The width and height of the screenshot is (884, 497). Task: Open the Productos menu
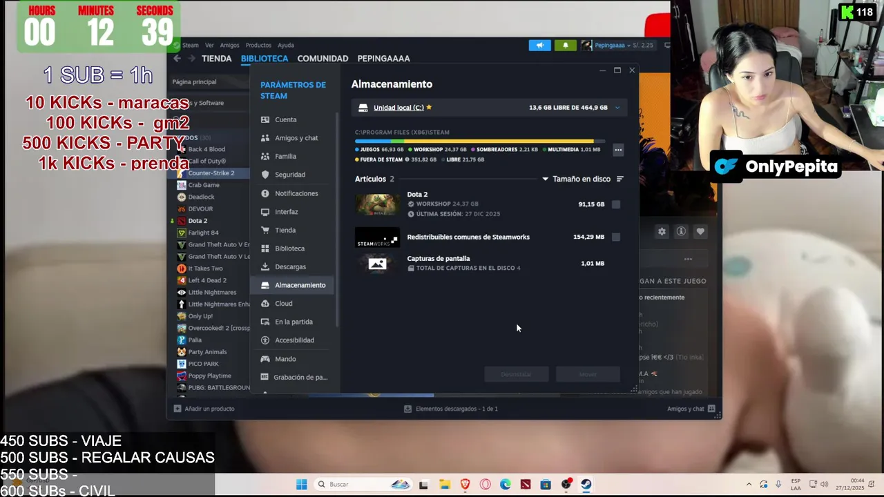(x=258, y=45)
